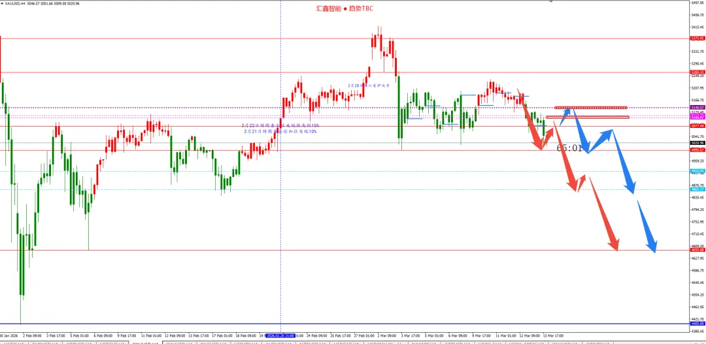
Task: Click the 5 Feb 01:00 time label
Action: 78,336
